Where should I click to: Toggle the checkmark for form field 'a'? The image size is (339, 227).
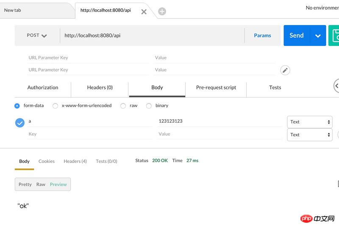(20, 123)
